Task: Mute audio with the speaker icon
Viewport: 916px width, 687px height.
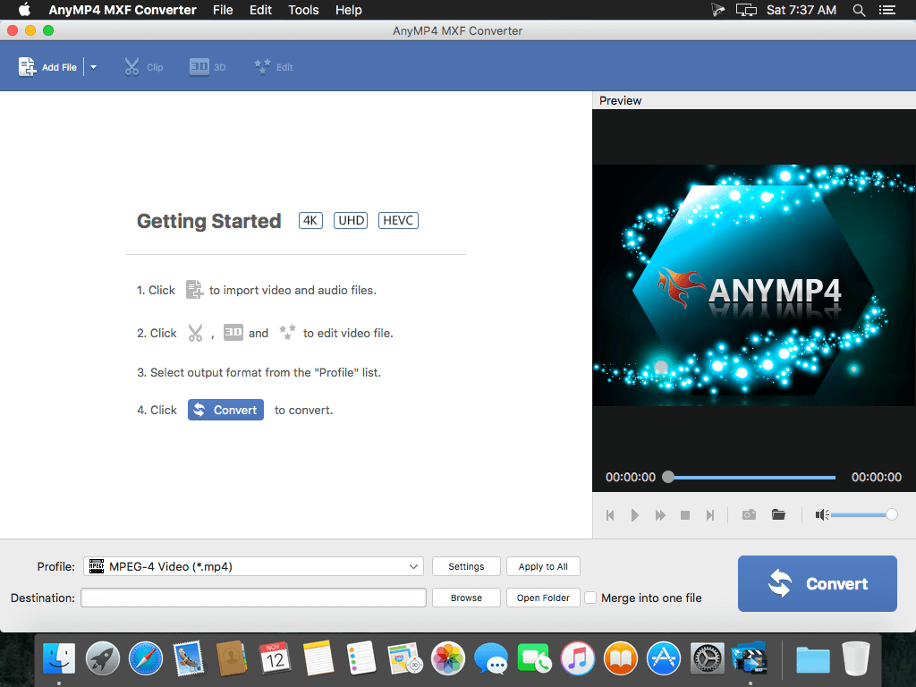Action: click(x=822, y=514)
